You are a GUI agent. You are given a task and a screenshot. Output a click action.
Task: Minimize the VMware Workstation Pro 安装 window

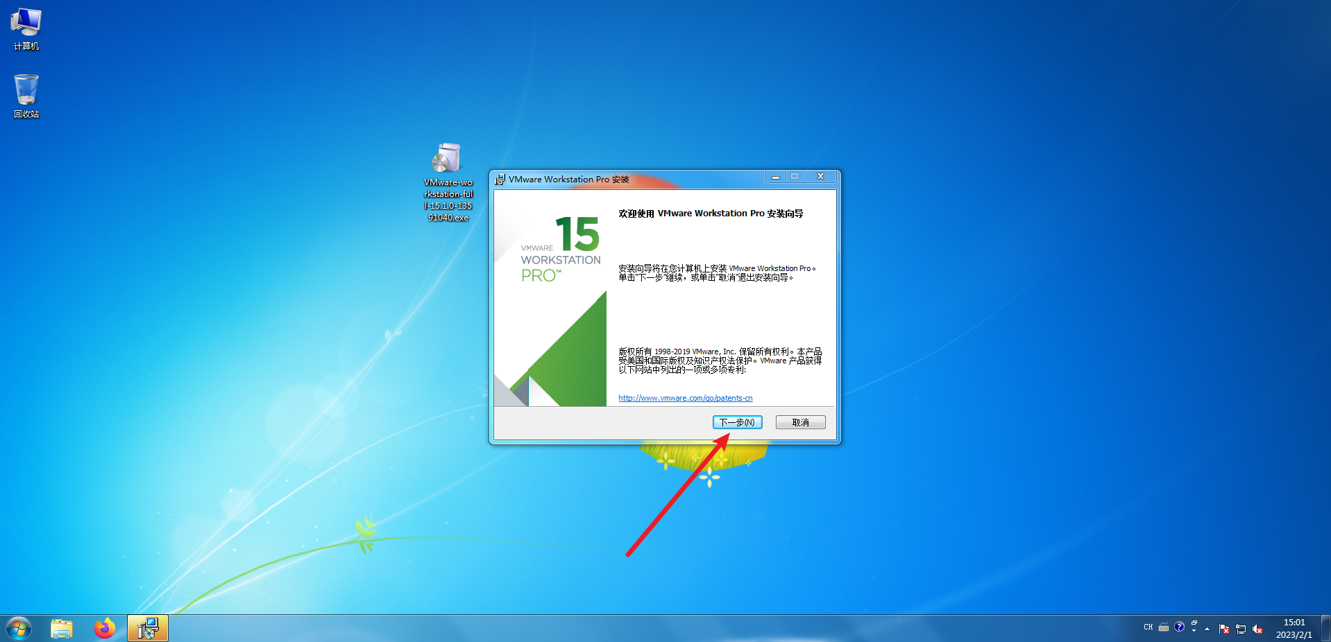coord(775,177)
